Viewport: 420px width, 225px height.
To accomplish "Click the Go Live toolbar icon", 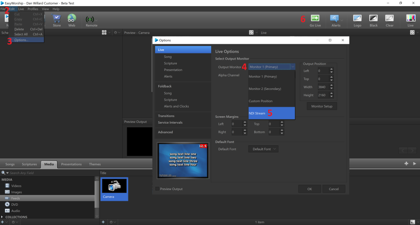I will pyautogui.click(x=315, y=18).
